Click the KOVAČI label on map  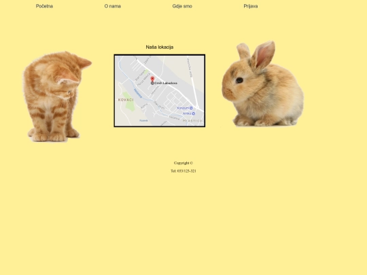126,100
